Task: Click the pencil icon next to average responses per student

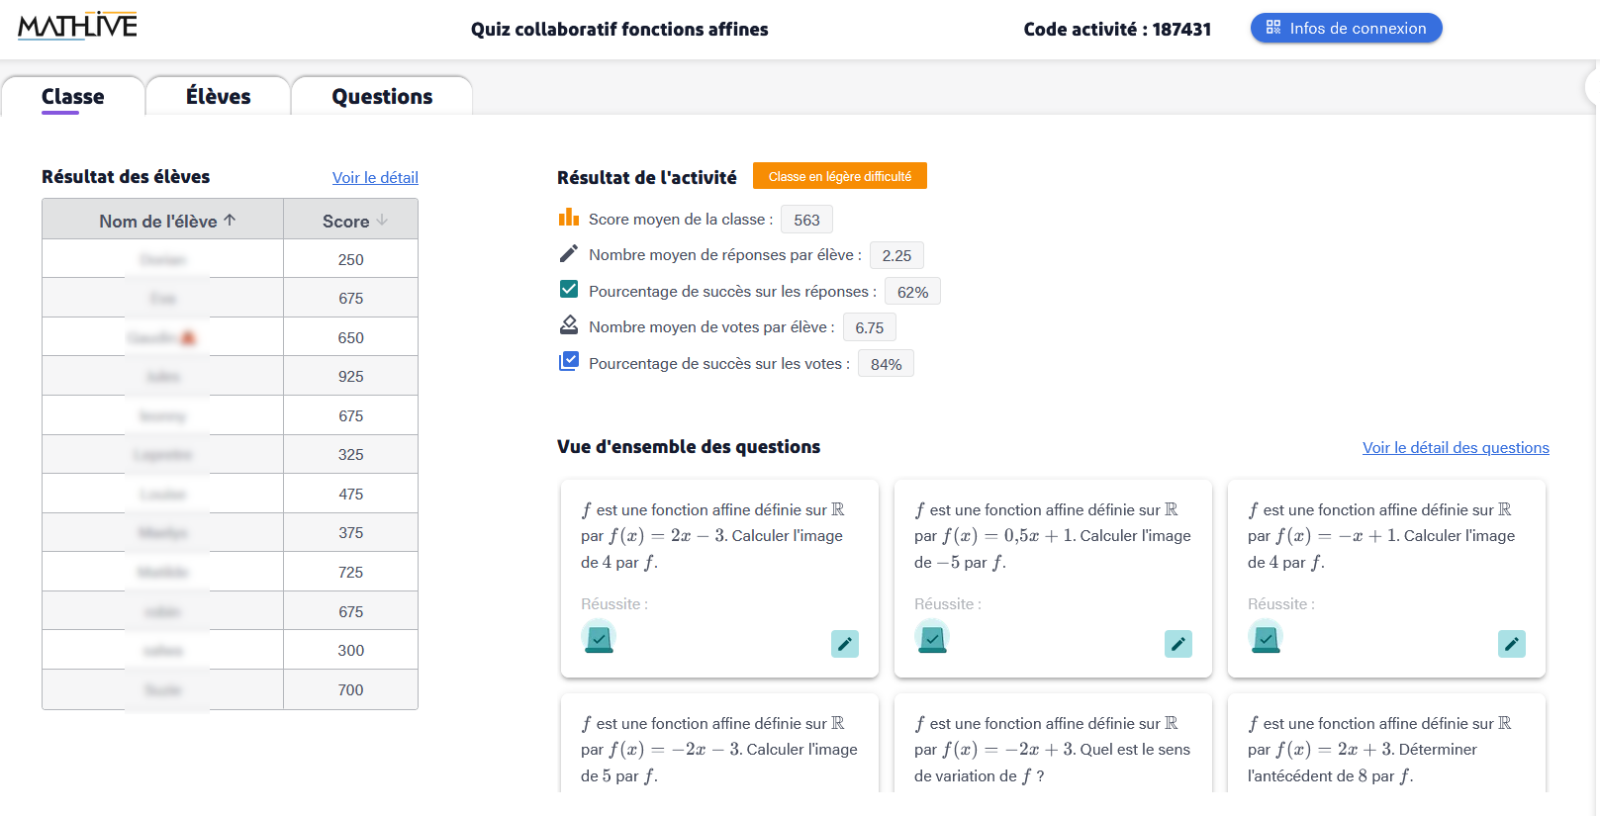Action: (568, 252)
